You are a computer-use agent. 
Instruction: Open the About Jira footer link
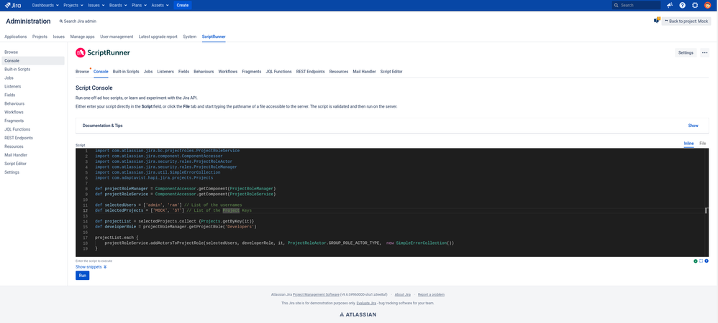coord(402,295)
